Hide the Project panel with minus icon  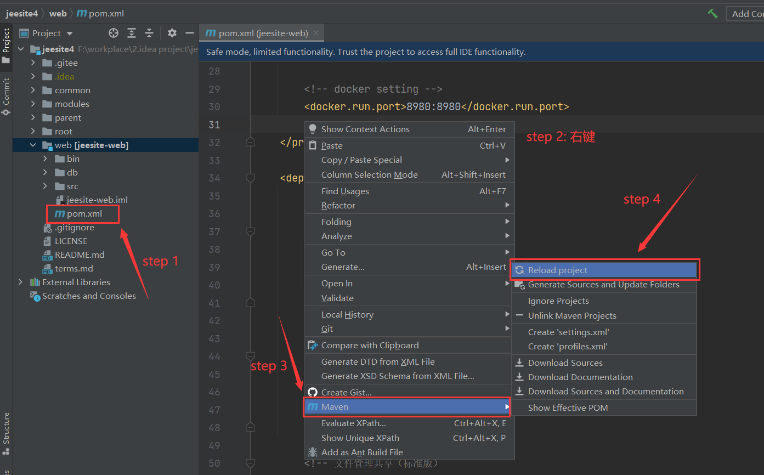[190, 33]
